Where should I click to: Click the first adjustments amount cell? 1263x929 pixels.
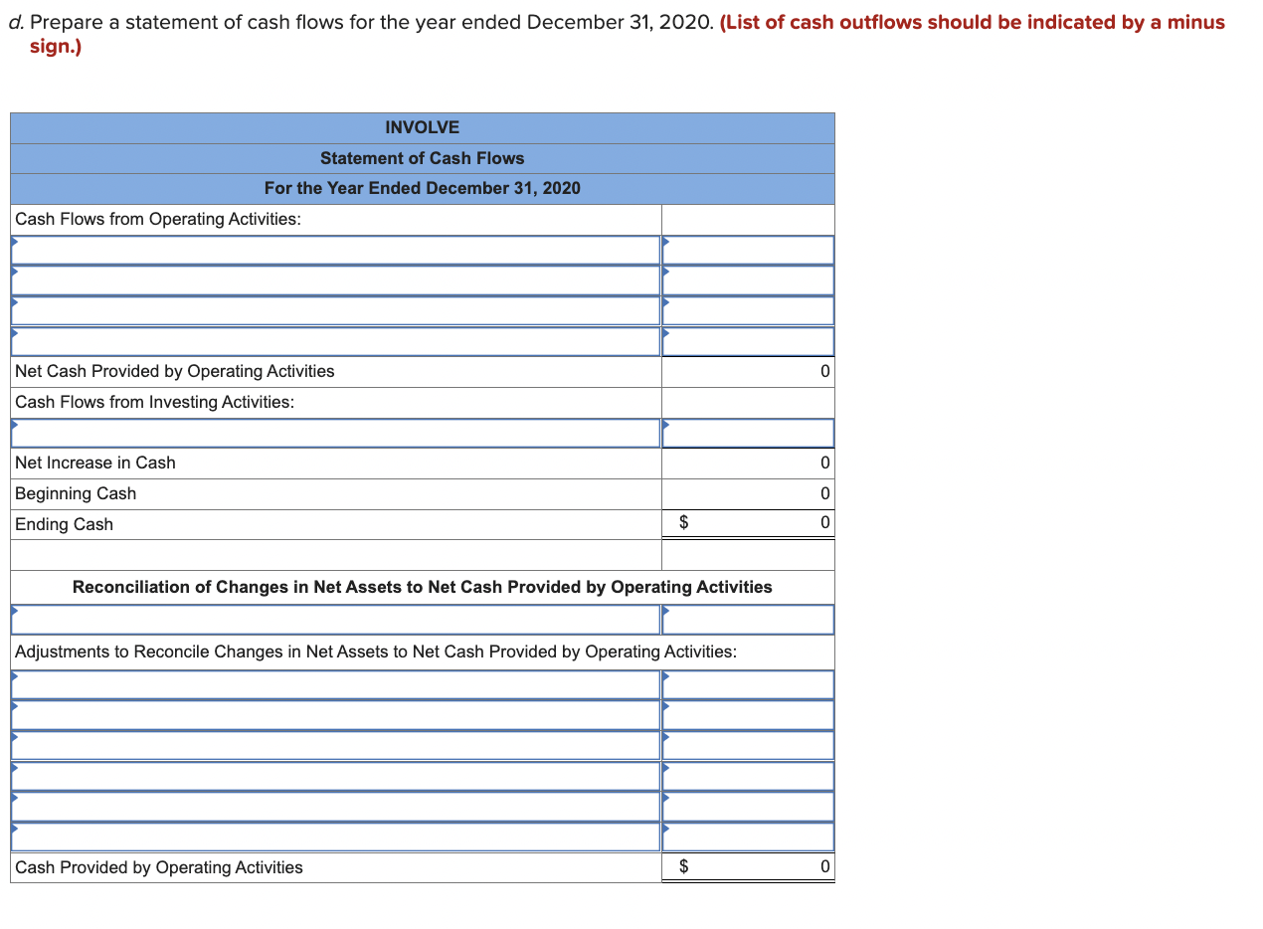coord(748,684)
